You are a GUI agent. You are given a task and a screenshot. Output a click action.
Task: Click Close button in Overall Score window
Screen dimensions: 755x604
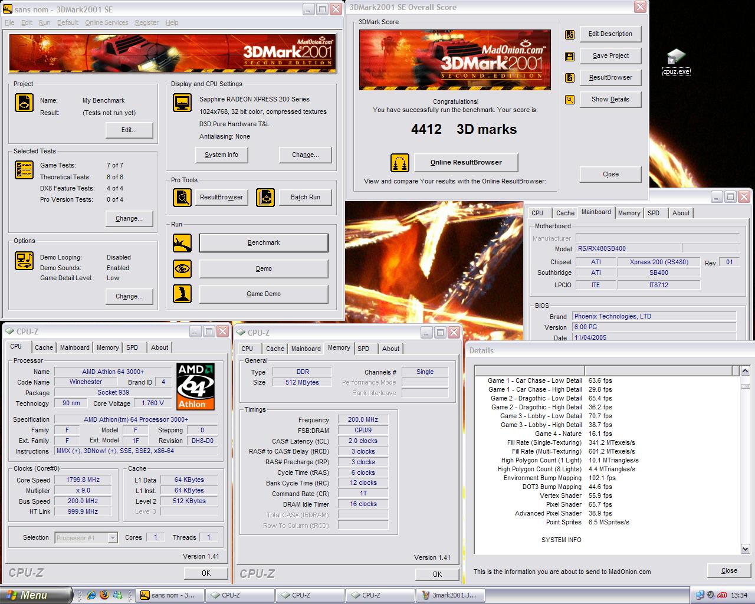[610, 174]
